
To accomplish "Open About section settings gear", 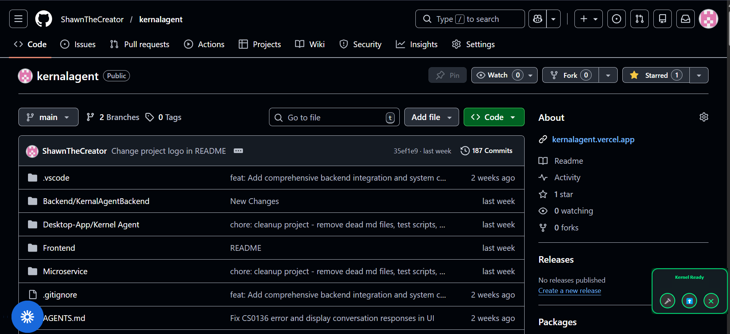I will [704, 117].
